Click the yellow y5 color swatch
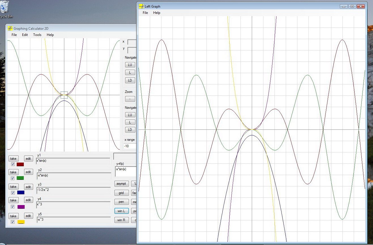 tap(21, 222)
